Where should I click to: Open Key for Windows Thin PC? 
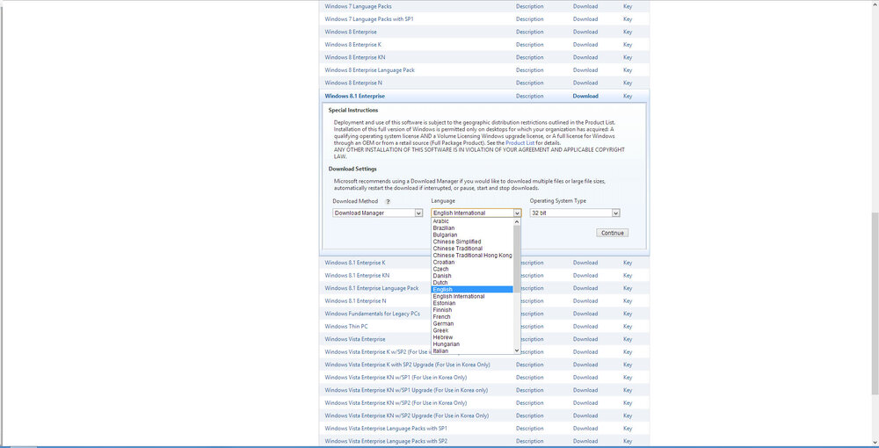pyautogui.click(x=628, y=327)
